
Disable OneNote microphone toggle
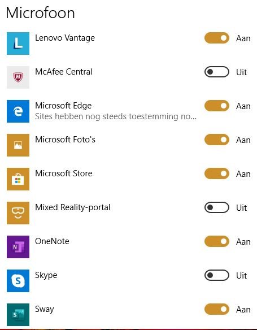(217, 241)
